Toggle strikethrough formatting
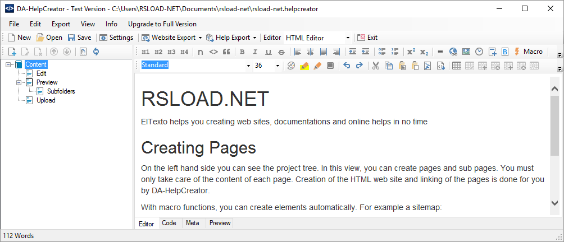 (281, 52)
